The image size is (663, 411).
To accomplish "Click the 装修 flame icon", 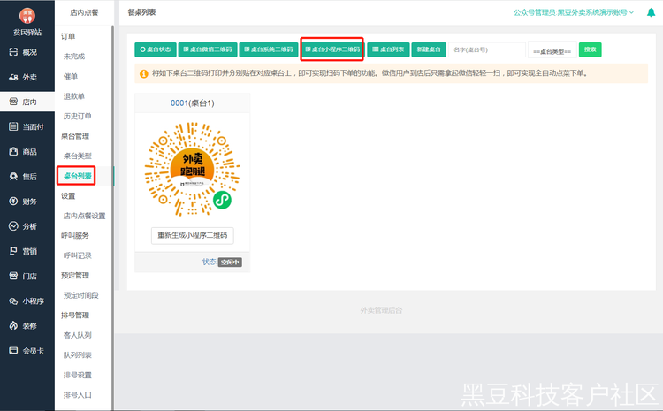I will point(13,325).
